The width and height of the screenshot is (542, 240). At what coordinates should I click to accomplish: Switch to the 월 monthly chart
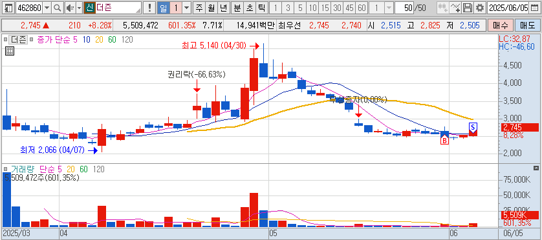[x=211, y=8]
